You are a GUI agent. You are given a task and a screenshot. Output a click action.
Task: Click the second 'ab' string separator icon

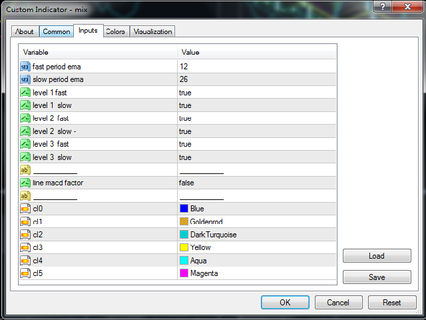pyautogui.click(x=25, y=196)
